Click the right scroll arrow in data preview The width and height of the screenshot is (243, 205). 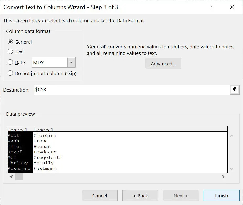(x=223, y=177)
